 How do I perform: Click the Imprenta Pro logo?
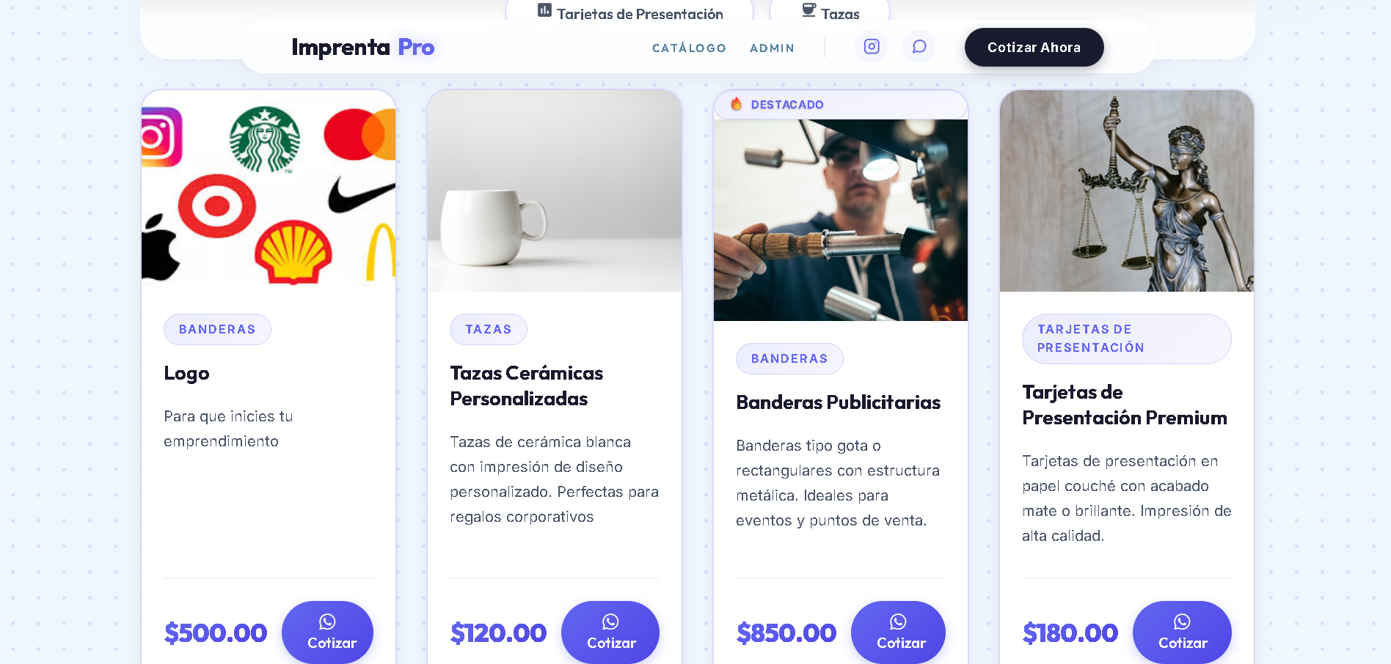[x=363, y=47]
